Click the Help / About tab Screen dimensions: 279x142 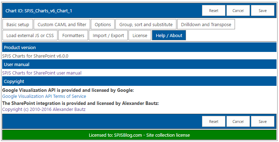(169, 35)
